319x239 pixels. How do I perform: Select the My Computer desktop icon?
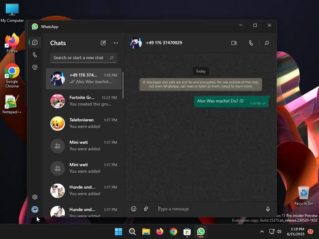coord(12,13)
